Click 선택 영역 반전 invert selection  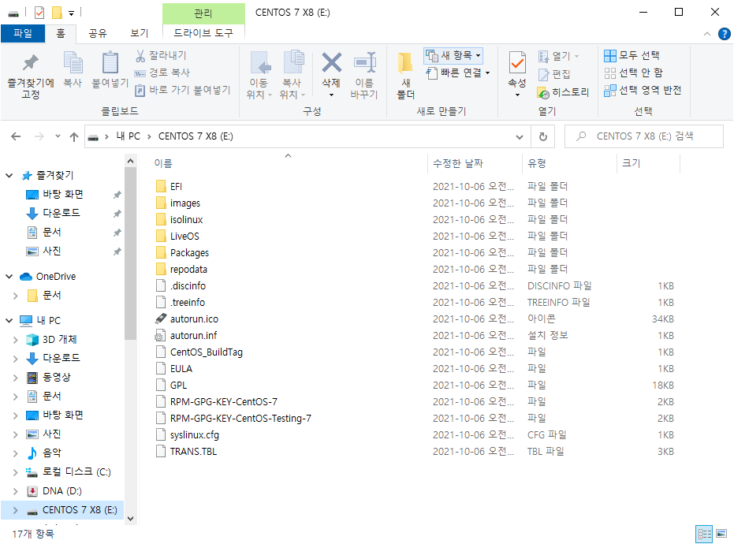click(x=643, y=90)
